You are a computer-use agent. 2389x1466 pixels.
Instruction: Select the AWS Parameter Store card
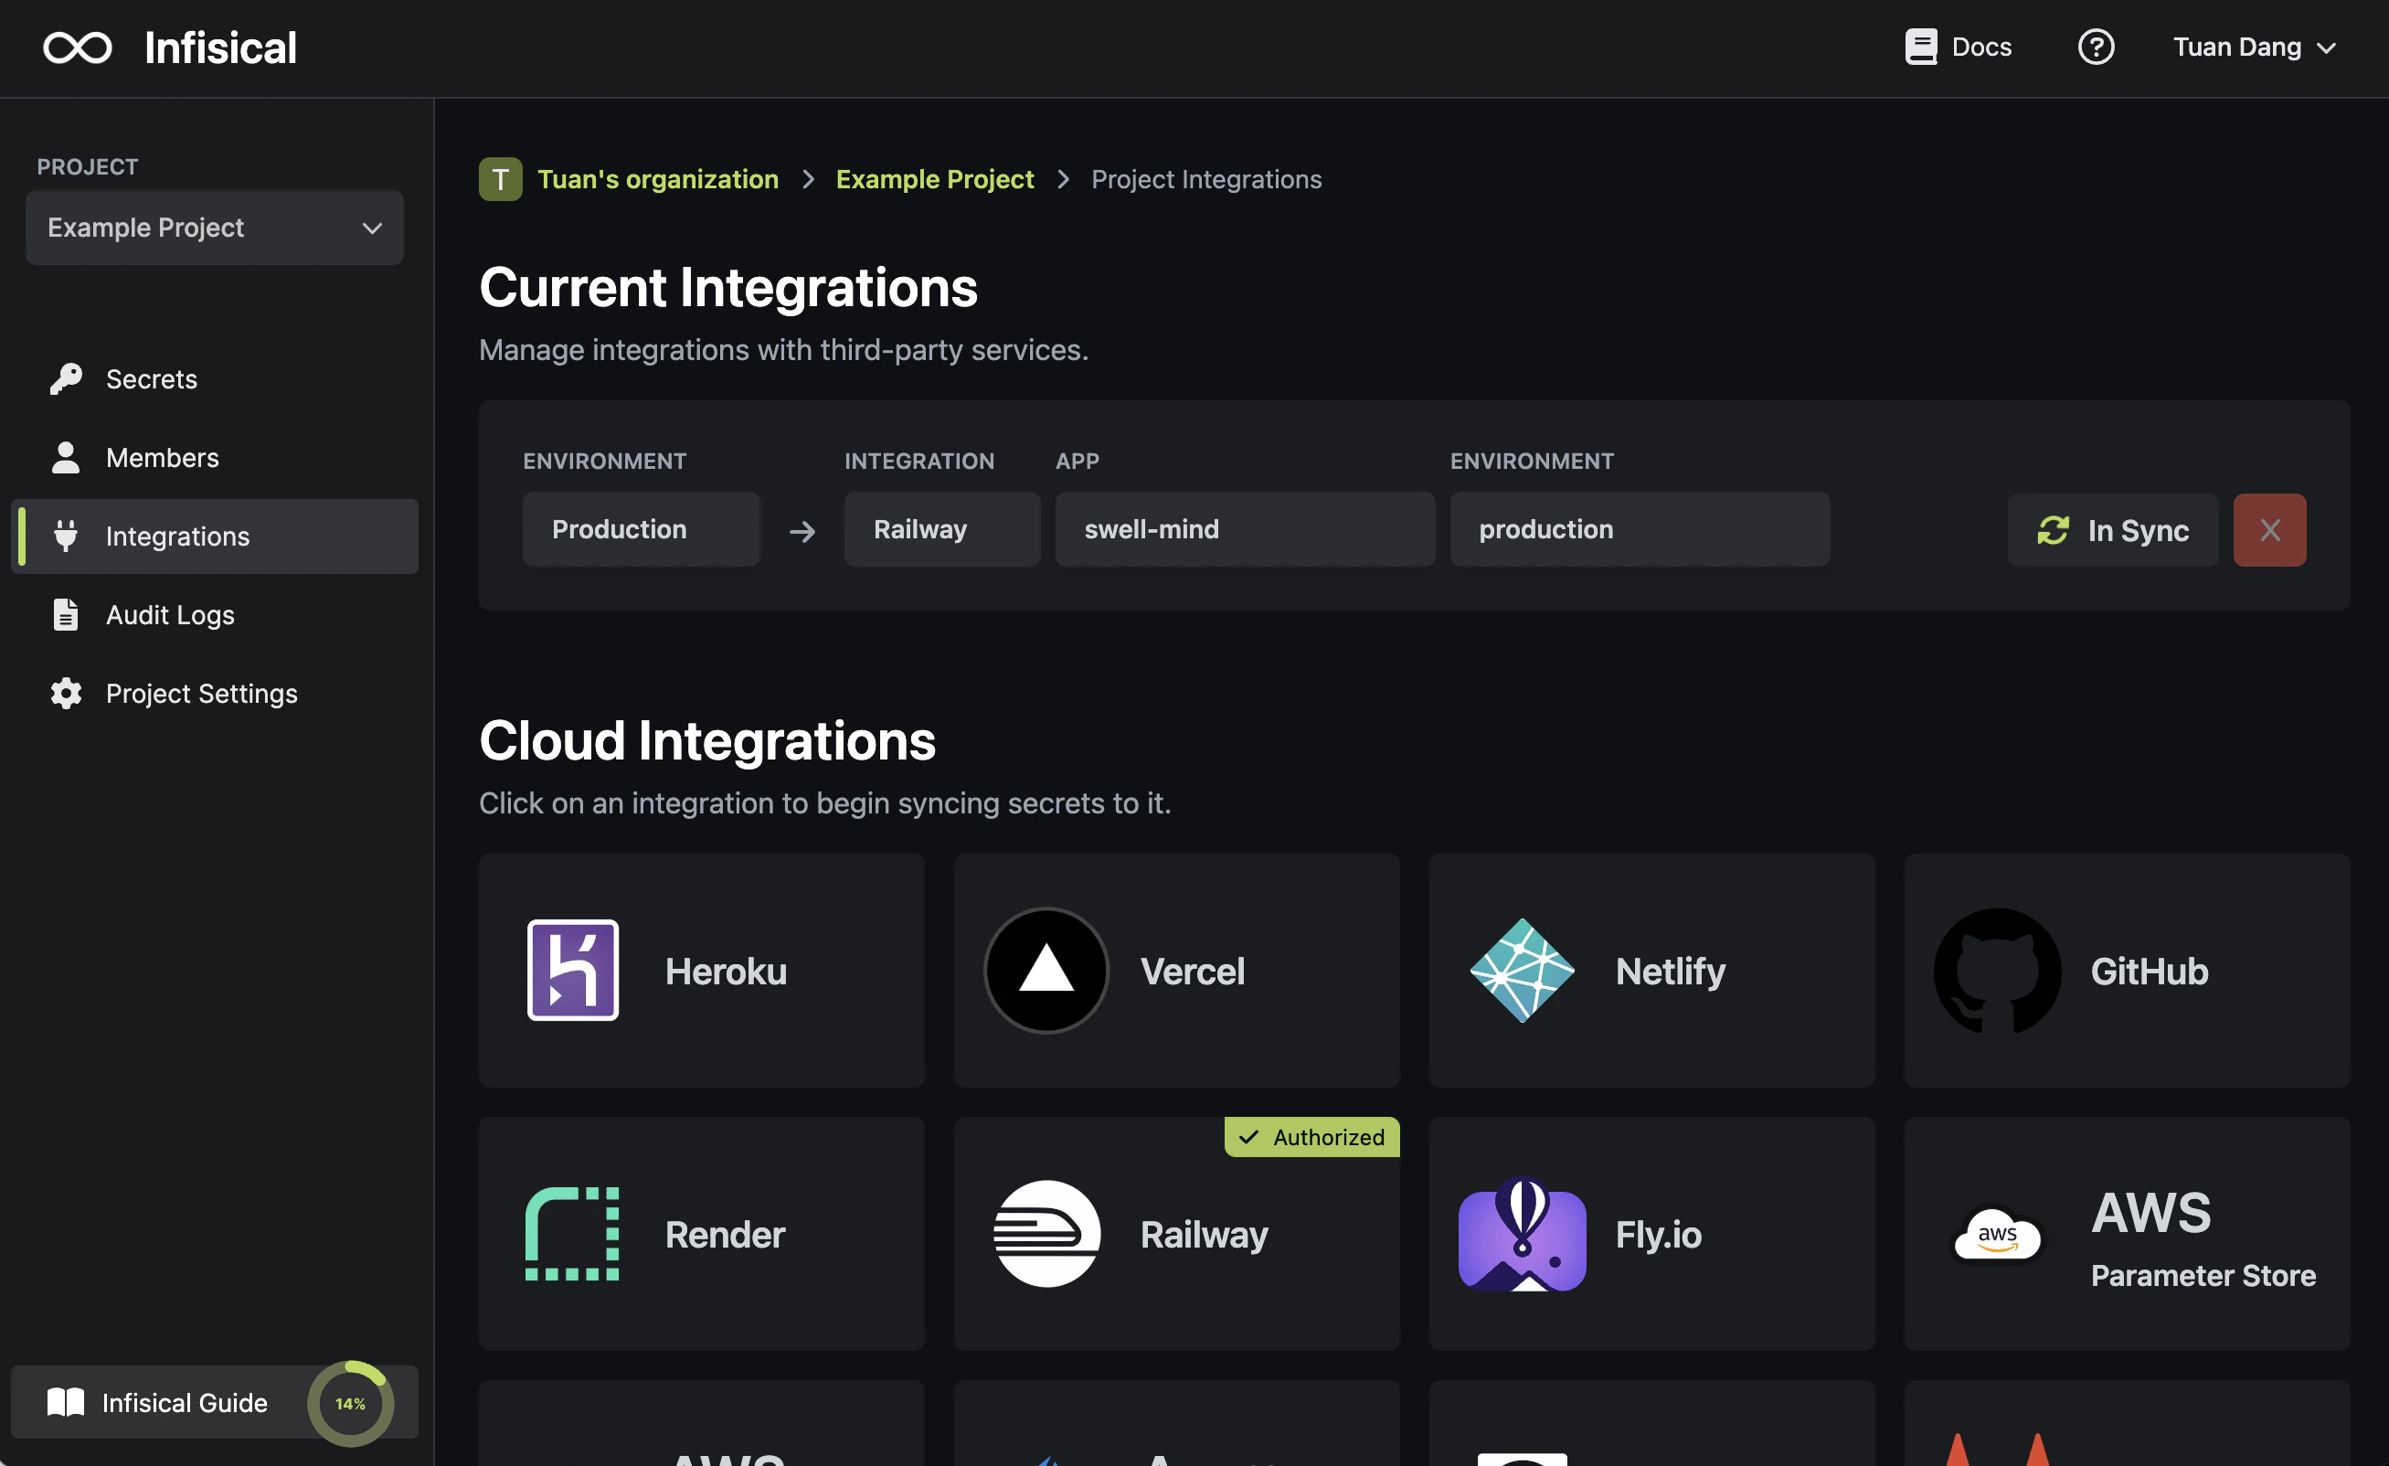pyautogui.click(x=2127, y=1234)
